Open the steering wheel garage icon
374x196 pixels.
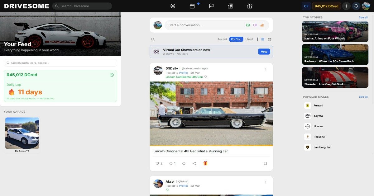(x=173, y=6)
